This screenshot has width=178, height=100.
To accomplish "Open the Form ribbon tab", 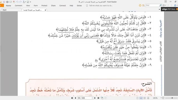I will [x=36, y=6].
